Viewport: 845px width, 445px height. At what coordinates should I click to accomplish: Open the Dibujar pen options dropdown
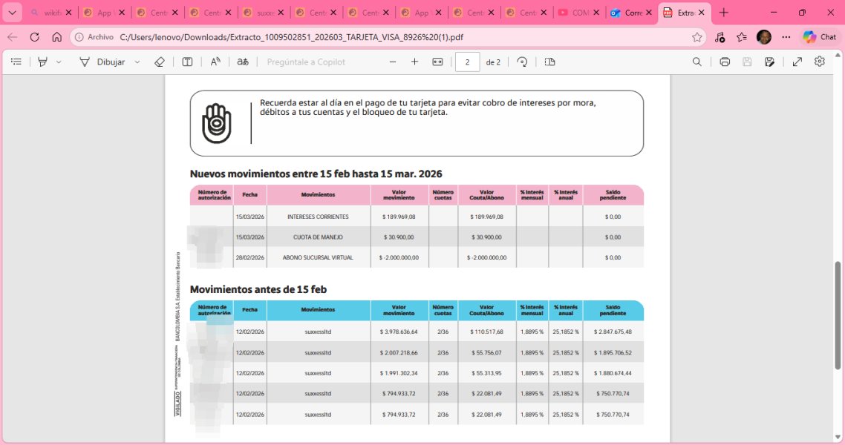point(137,62)
